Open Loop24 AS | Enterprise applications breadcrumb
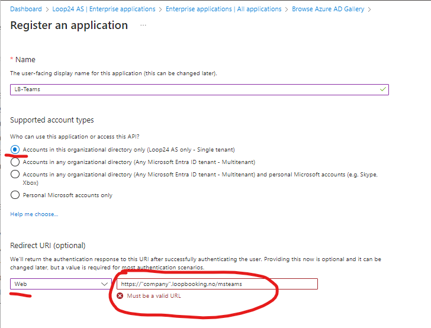Image resolution: width=431 pixels, height=328 pixels. (x=104, y=9)
